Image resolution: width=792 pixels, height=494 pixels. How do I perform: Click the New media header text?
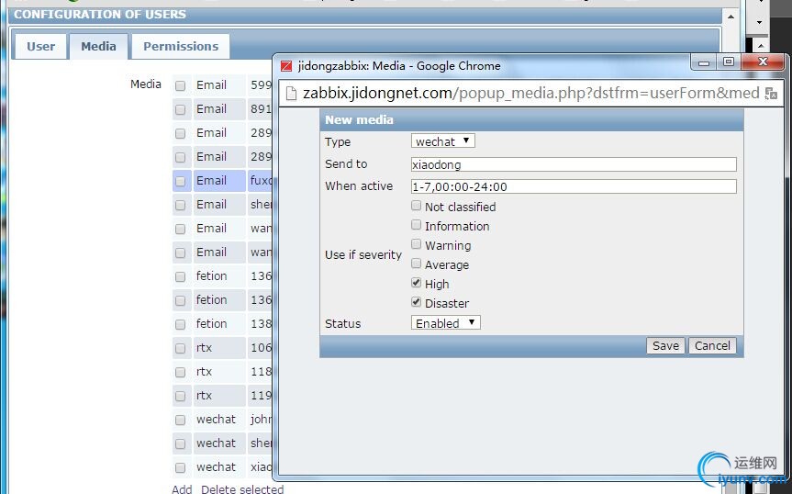pos(359,119)
